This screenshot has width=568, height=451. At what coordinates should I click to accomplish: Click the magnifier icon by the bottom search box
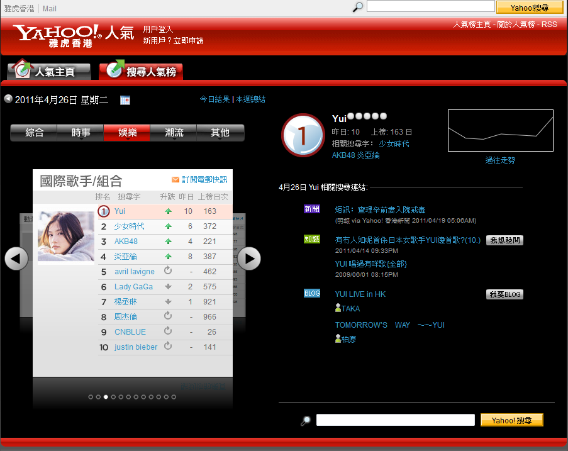click(306, 421)
